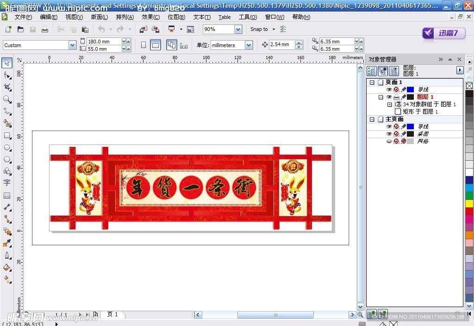
Task: Open the Table menu
Action: click(x=225, y=17)
